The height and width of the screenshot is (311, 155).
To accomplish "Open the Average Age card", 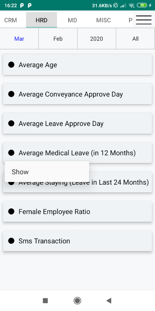I will click(77, 65).
